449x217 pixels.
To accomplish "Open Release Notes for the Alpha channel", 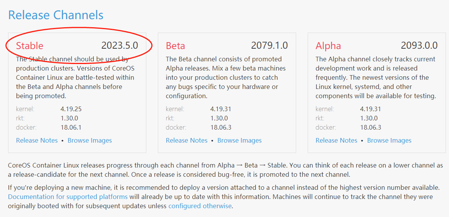I will (336, 140).
